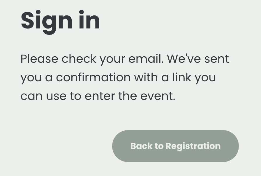This screenshot has width=261, height=176.
Task: Click the word "email" in the message
Action: click(x=146, y=59)
